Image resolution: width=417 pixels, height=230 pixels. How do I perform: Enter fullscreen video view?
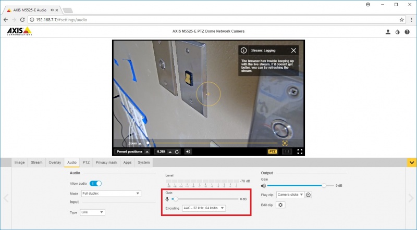click(300, 151)
